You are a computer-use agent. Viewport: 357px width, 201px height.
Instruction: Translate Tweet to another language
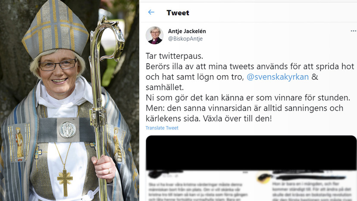tap(162, 128)
